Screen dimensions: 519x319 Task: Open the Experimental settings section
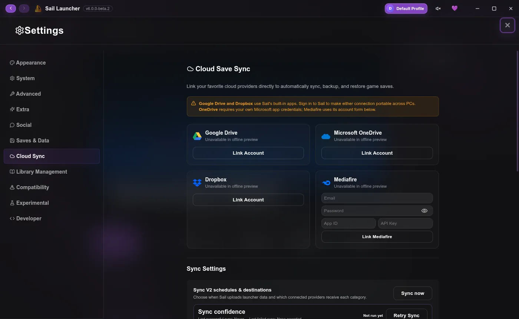click(x=52, y=203)
